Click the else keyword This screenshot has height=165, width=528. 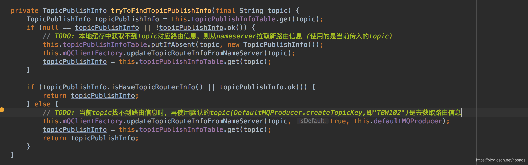click(x=42, y=104)
